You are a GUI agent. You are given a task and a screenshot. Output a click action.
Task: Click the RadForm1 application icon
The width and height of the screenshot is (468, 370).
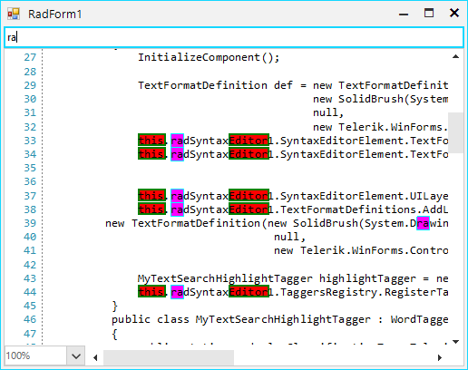(14, 14)
